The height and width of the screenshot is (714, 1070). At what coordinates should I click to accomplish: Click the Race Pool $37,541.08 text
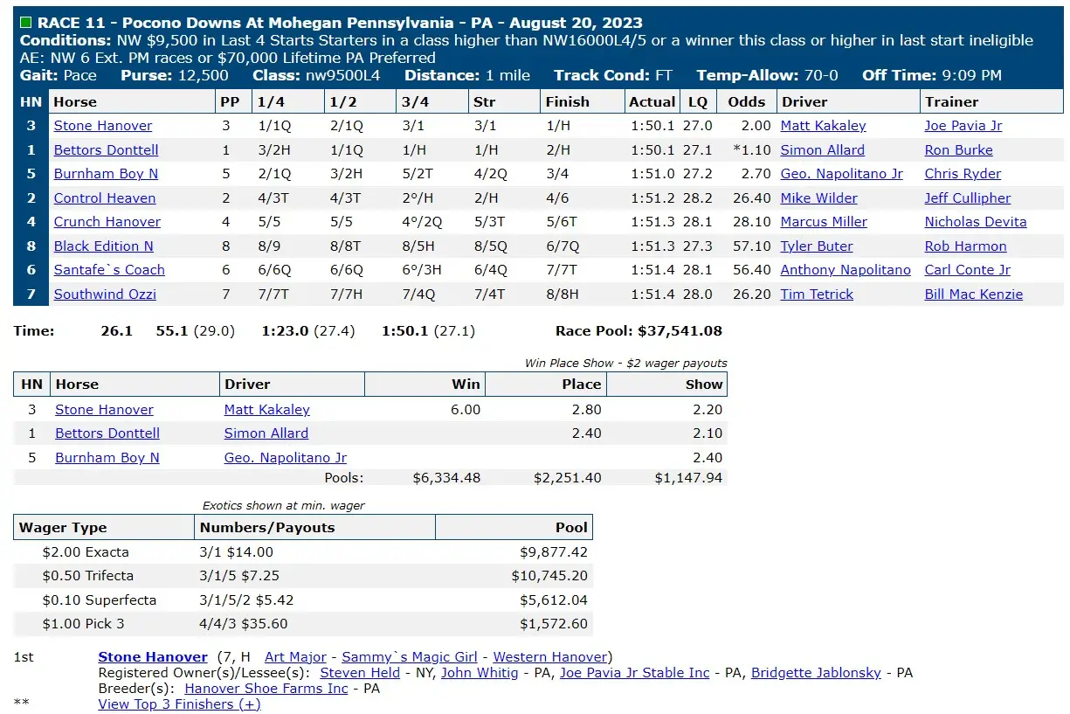tap(639, 331)
